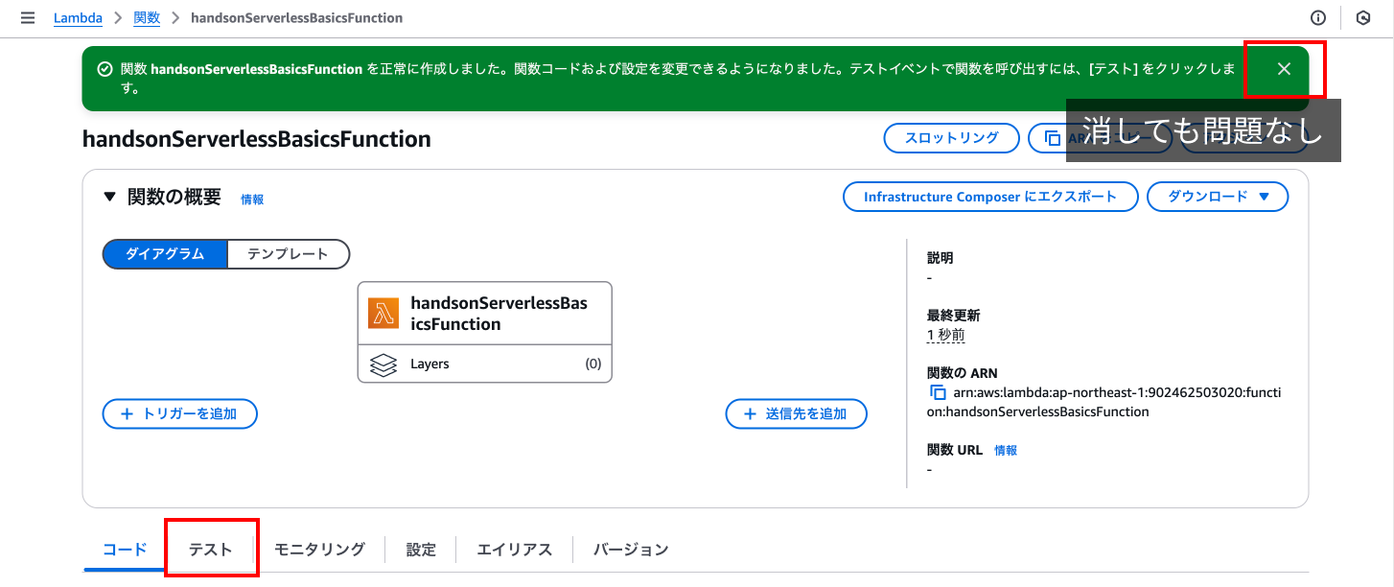
Task: Open the ダウンロード dropdown
Action: [1218, 197]
